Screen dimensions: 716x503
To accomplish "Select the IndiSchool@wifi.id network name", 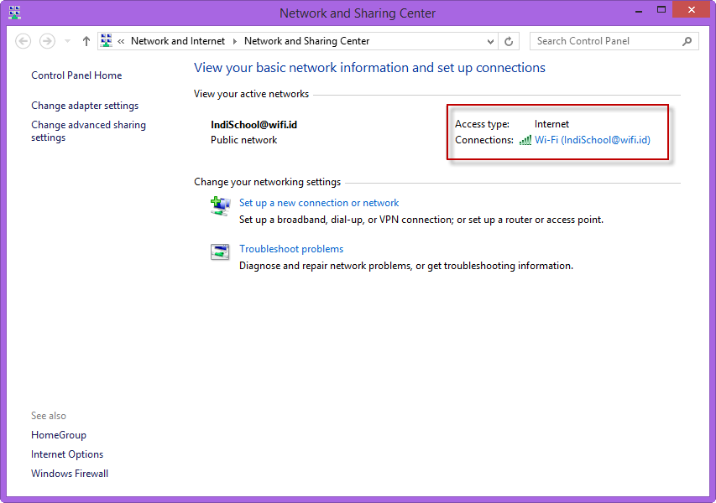I will tap(253, 125).
